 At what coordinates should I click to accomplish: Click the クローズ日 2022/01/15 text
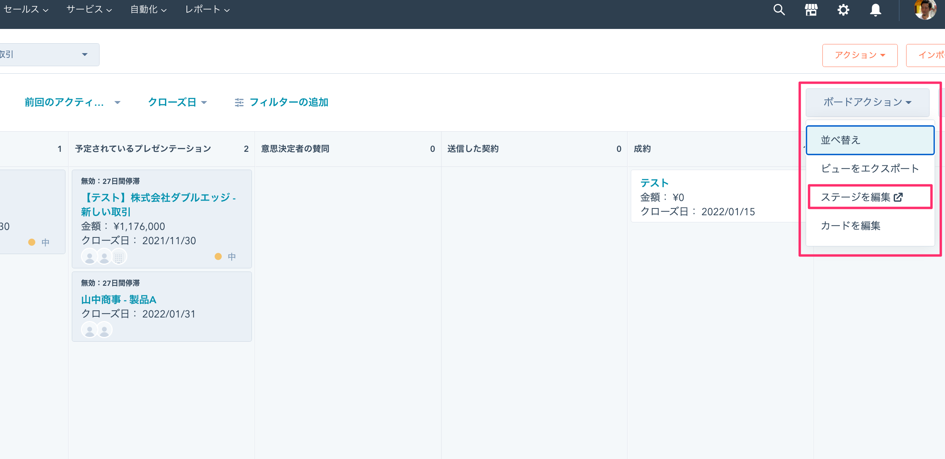tap(698, 212)
